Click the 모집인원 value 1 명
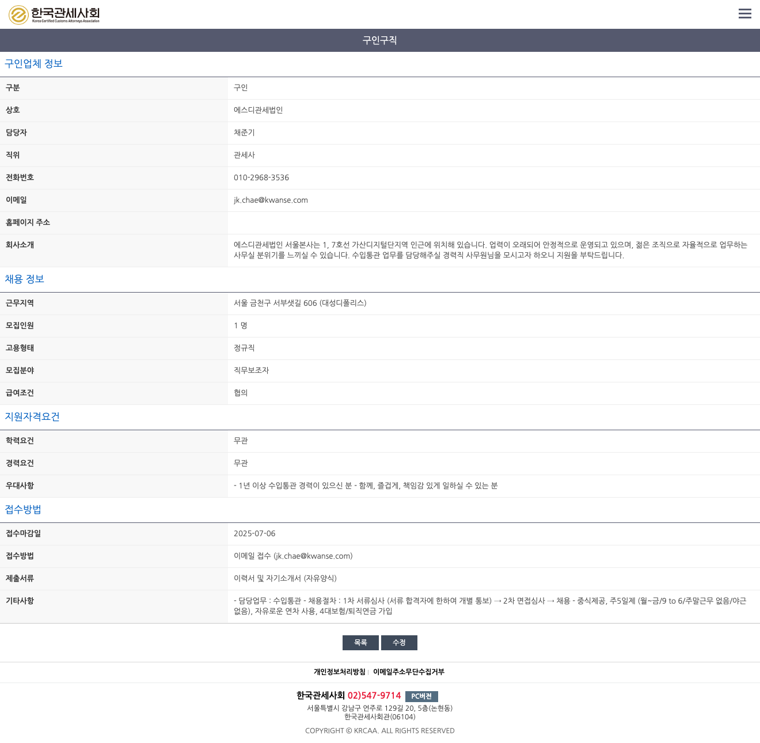The height and width of the screenshot is (743, 760). coord(241,325)
